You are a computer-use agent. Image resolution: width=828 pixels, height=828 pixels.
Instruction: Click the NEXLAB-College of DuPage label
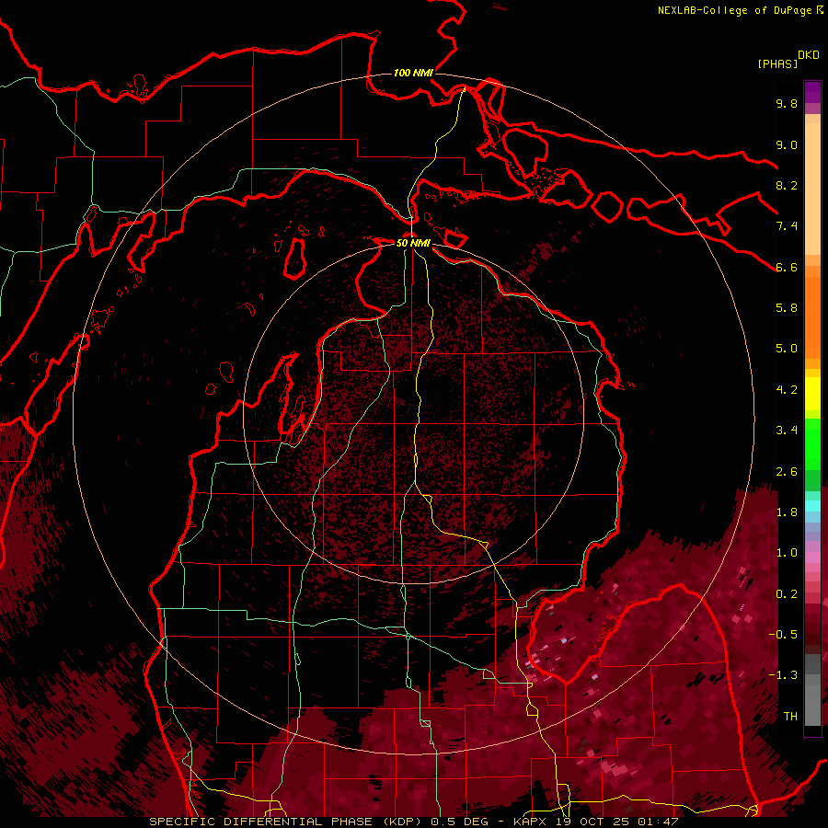pyautogui.click(x=735, y=10)
